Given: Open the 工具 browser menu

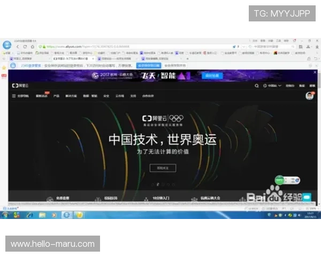Looking at the screenshot, I should [279, 41].
